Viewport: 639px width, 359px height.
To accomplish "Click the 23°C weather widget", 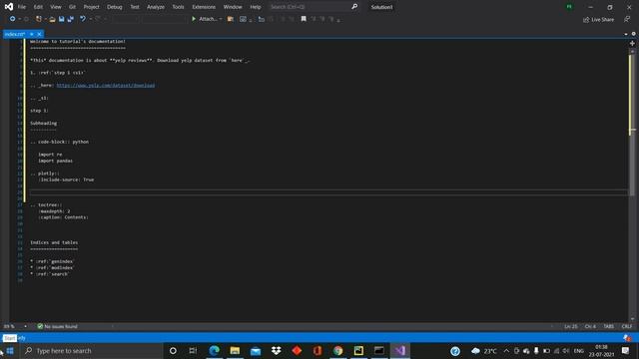I will tap(483, 351).
